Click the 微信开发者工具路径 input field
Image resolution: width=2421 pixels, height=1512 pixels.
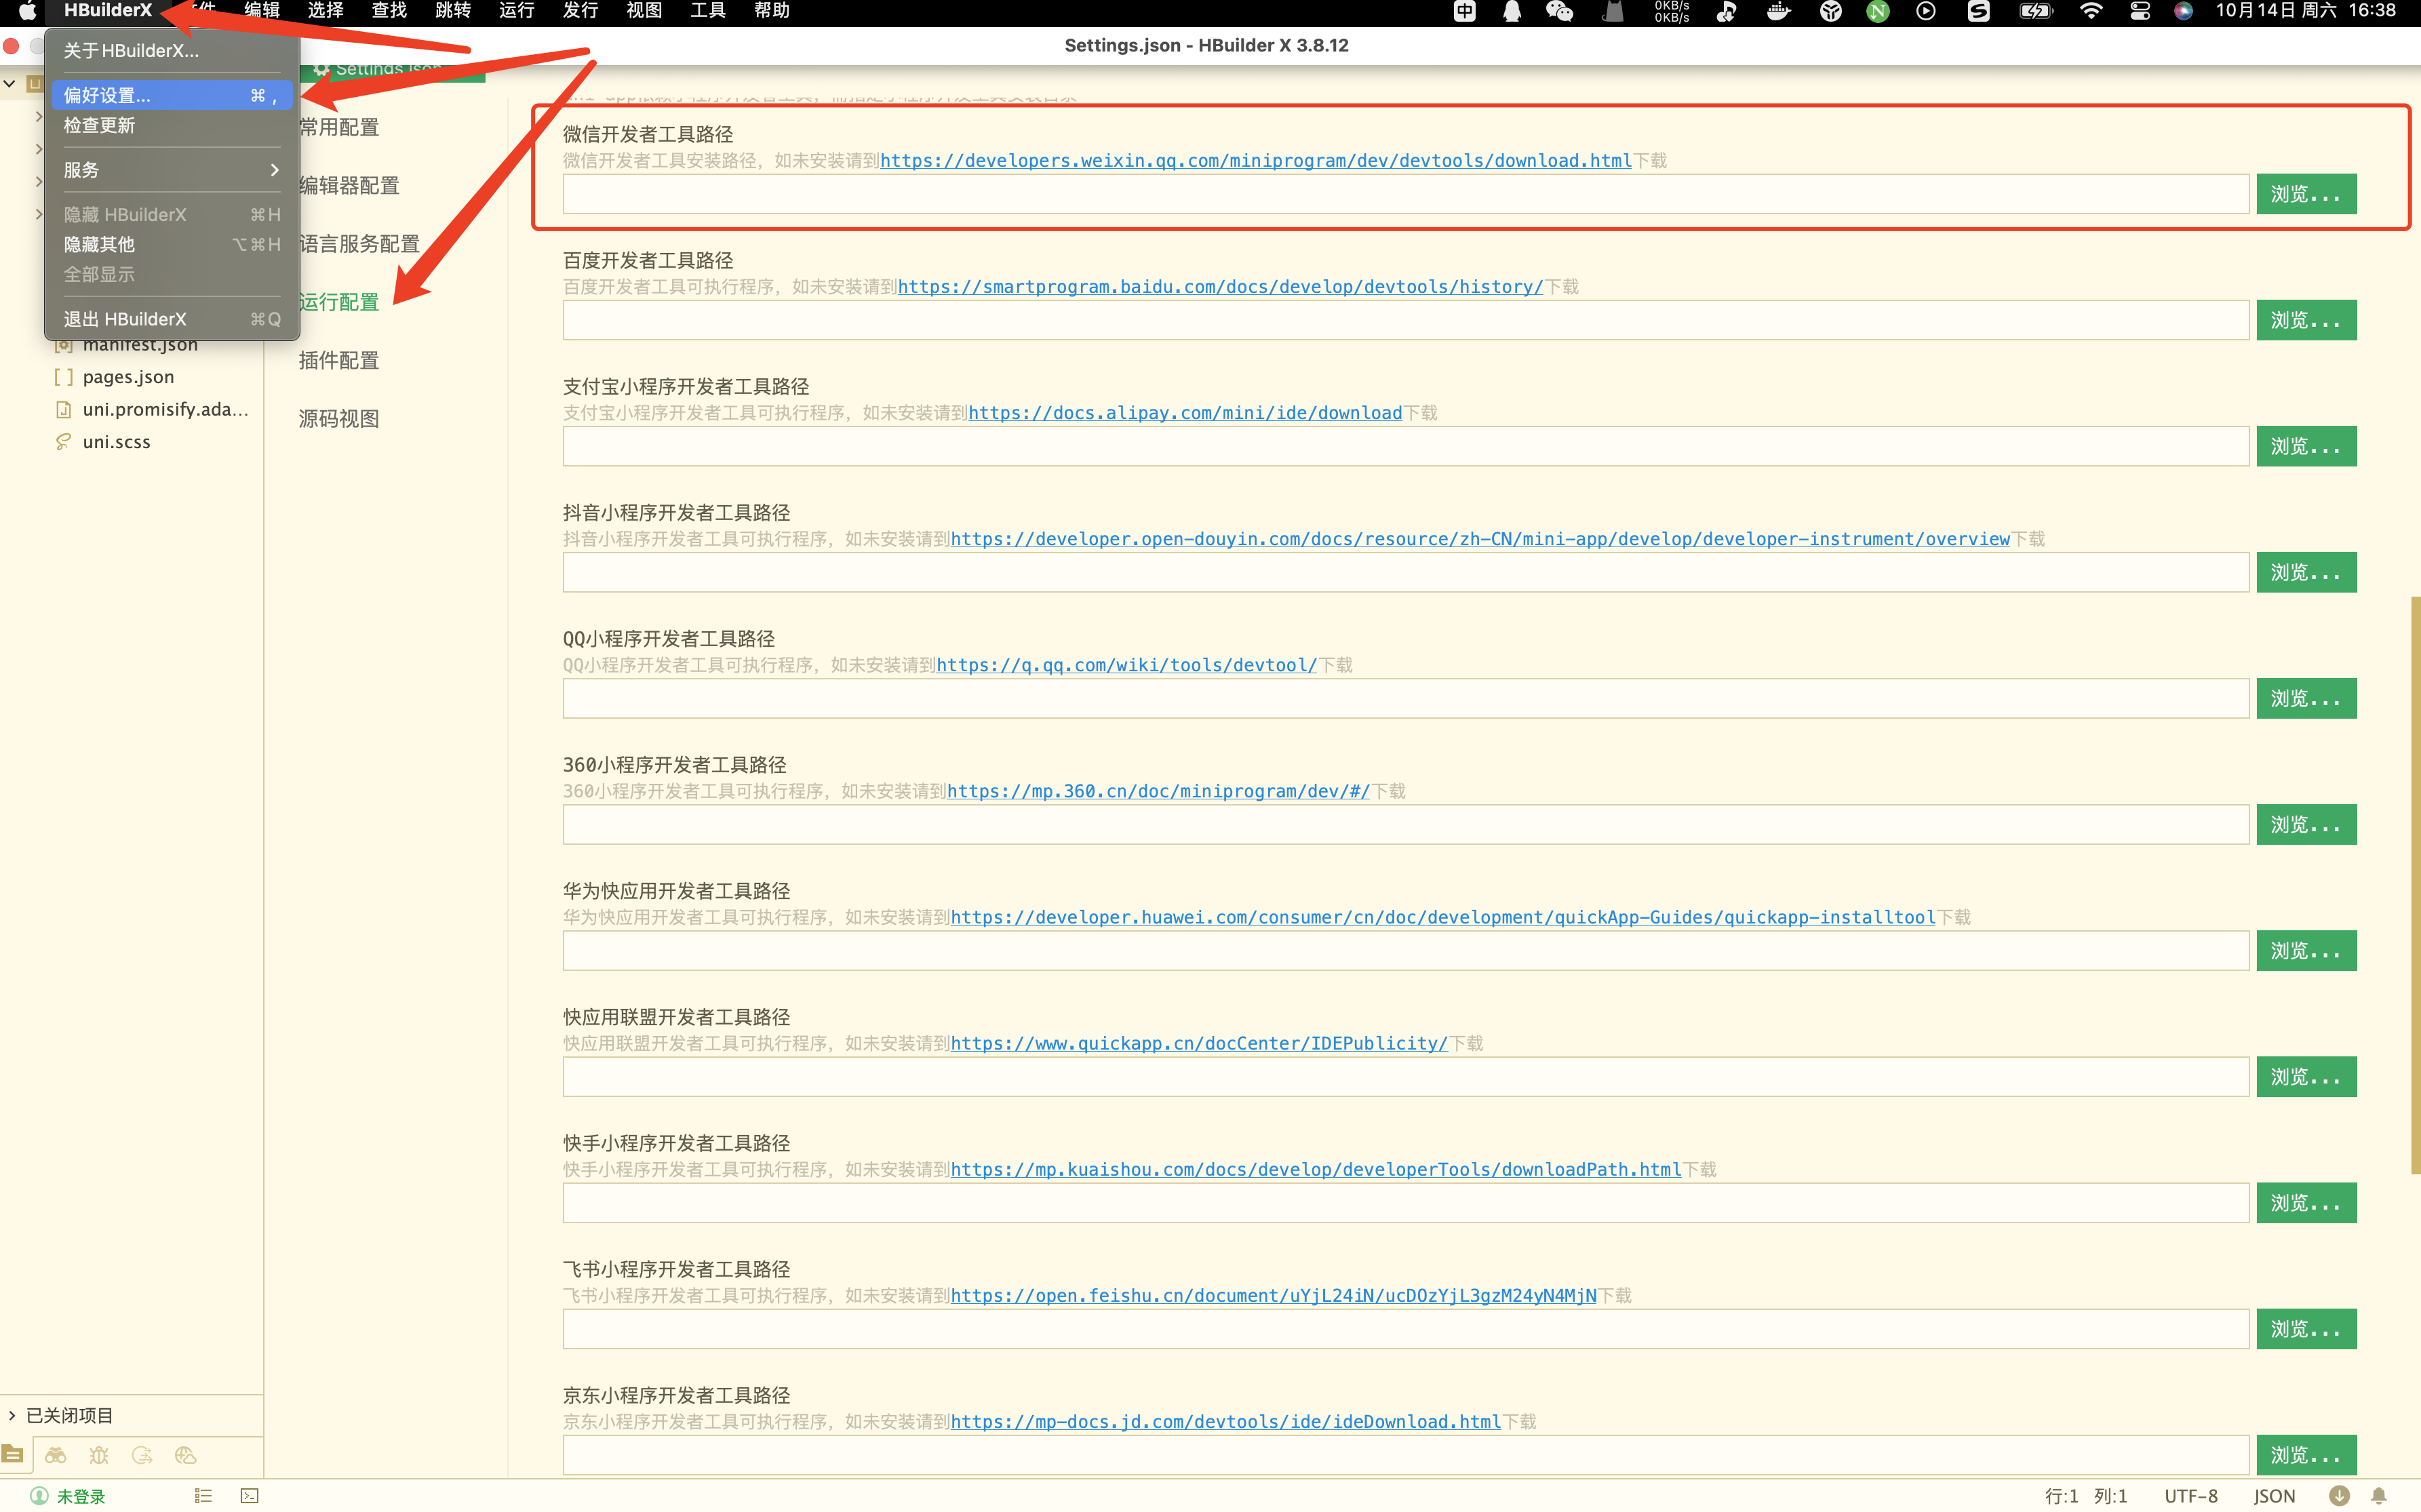(x=1406, y=194)
